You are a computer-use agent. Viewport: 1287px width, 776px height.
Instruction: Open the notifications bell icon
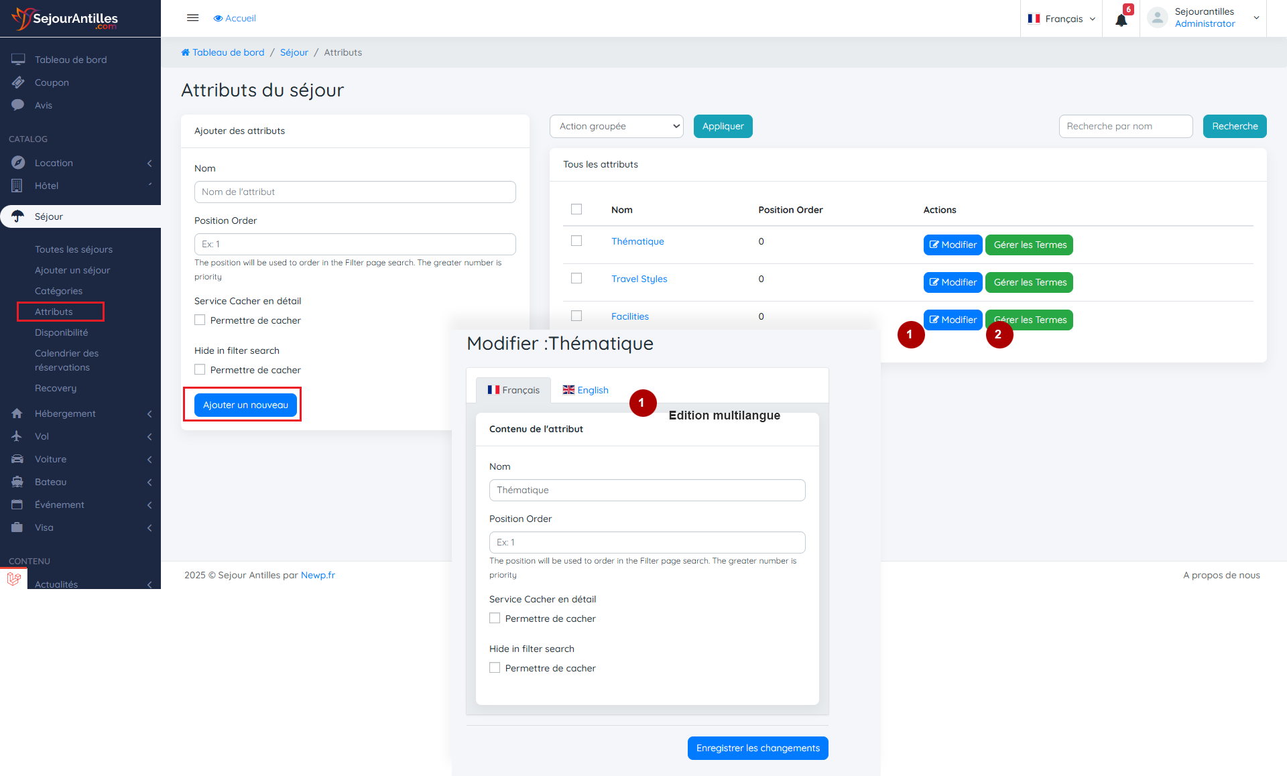[x=1121, y=19]
